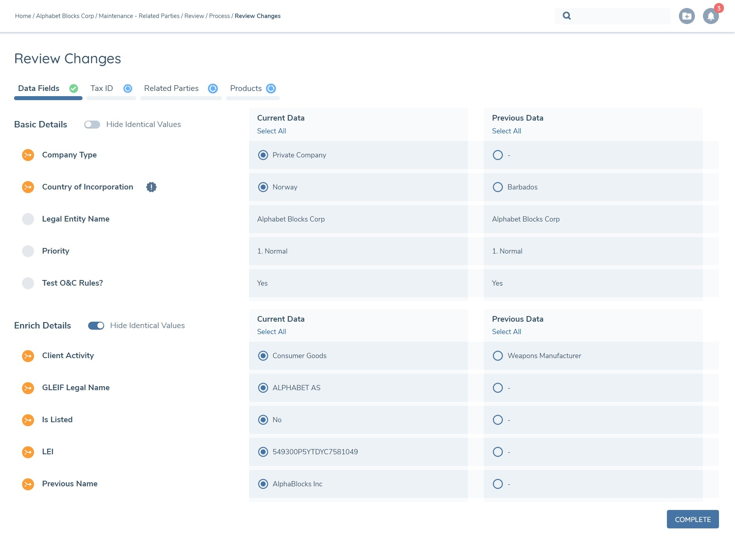Click the add new record icon
The height and width of the screenshot is (540, 735).
(x=687, y=16)
